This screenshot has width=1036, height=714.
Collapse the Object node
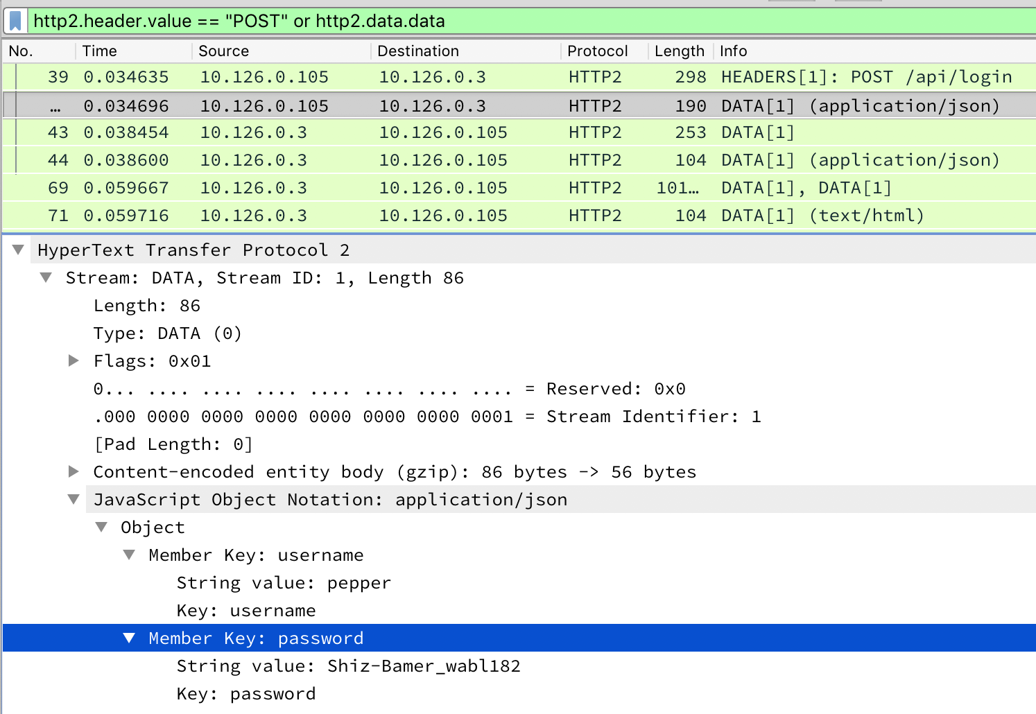(x=101, y=527)
